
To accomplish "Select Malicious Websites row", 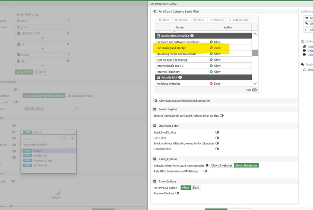I will (204, 84).
